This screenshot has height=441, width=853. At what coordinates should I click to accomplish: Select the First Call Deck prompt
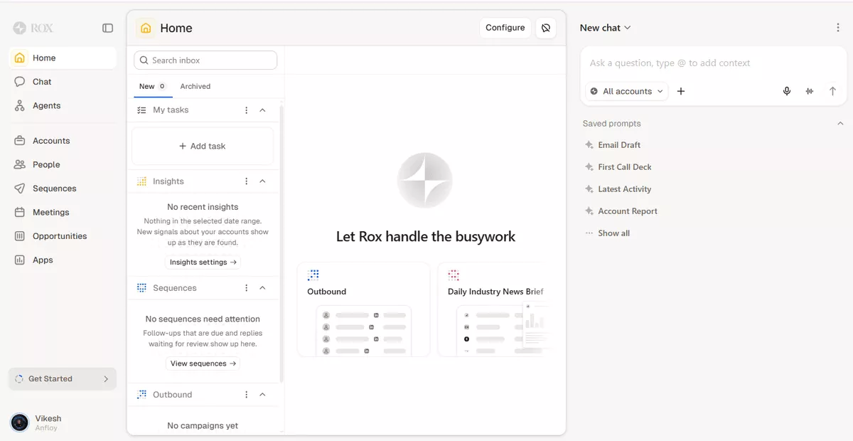[618, 167]
